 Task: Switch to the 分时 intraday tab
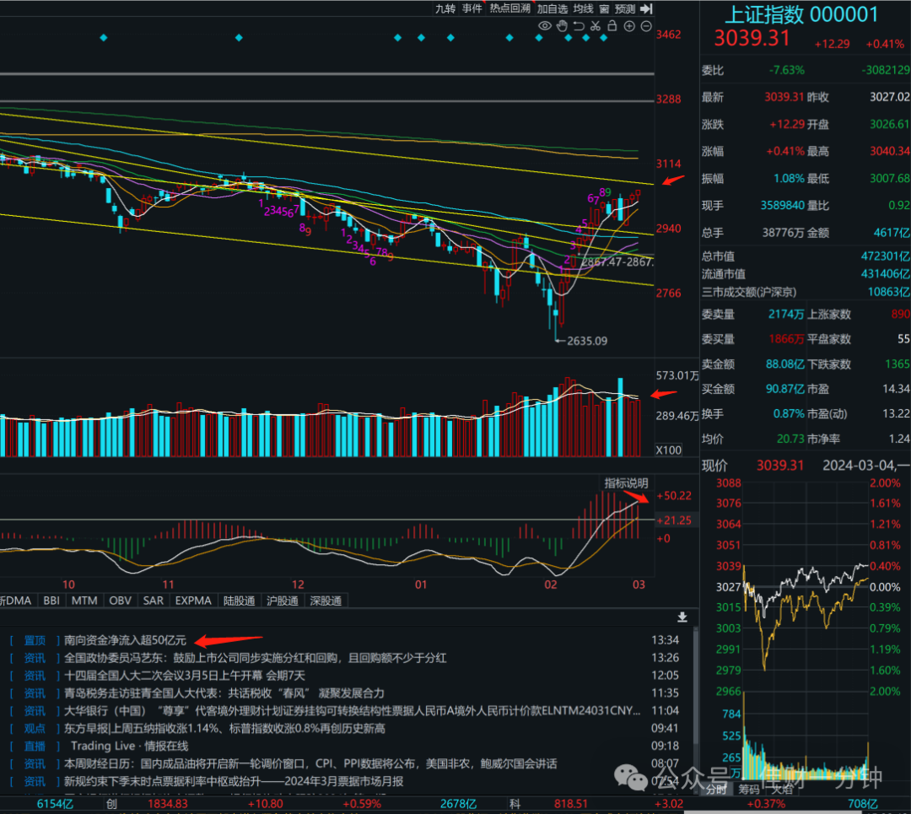716,789
